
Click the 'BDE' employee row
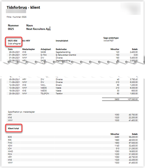coord(72,137)
